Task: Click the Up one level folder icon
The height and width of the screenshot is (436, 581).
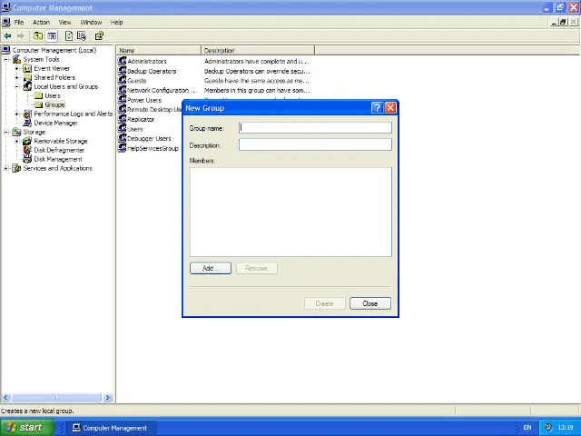Action: 38,36
